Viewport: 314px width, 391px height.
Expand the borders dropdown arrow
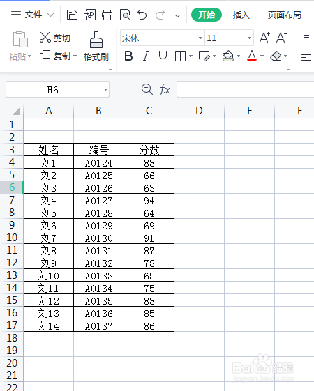[191, 56]
